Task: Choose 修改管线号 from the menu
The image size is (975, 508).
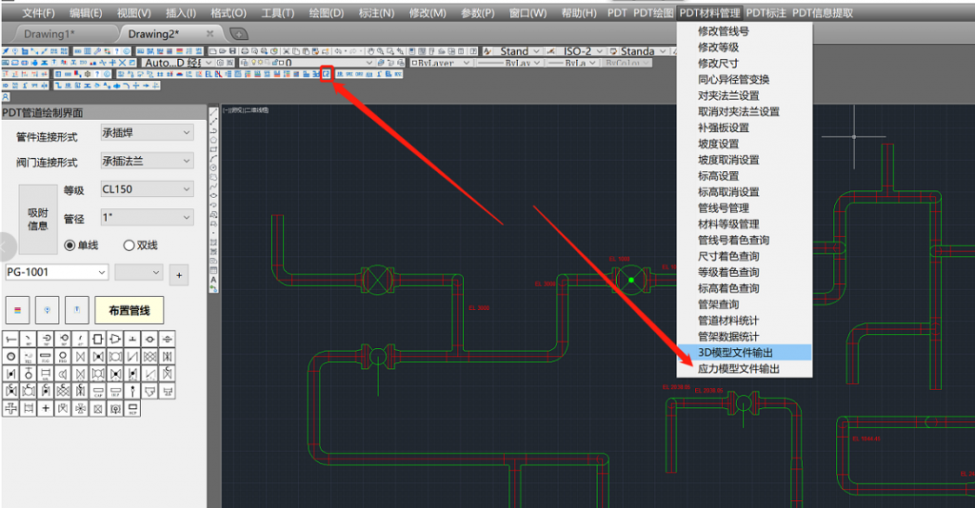Action: coord(745,31)
